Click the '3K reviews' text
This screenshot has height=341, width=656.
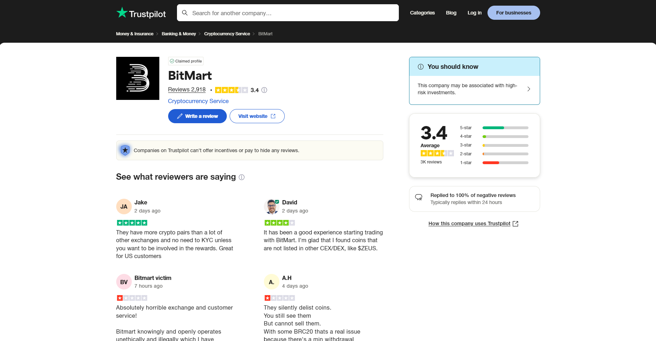tap(431, 162)
